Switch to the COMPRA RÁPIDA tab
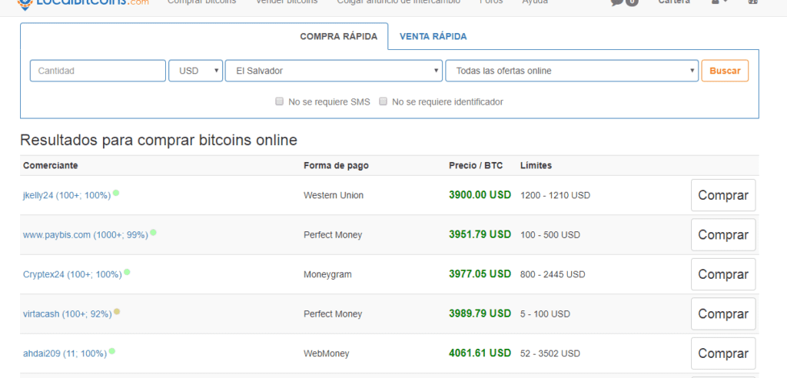Screen dimensions: 787x378 [339, 37]
